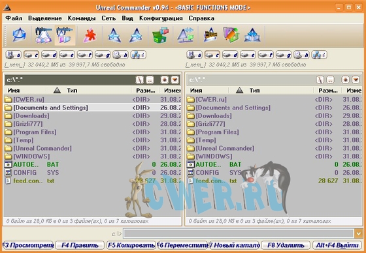
Task: Toggle the second caliper toolbar view button
Action: point(65,35)
